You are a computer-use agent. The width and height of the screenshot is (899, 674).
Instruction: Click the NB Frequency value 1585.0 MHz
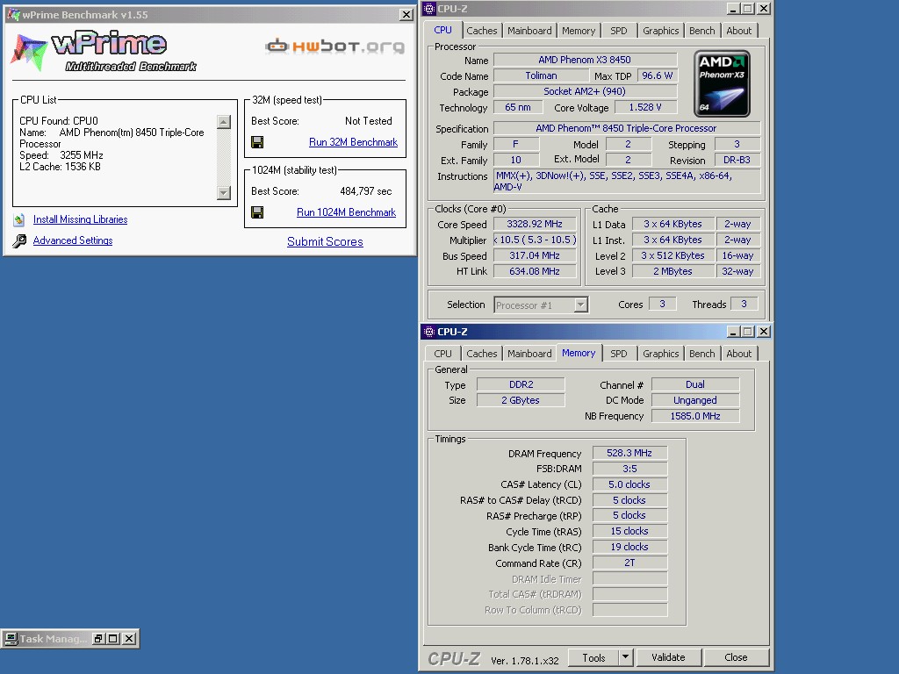click(x=695, y=416)
